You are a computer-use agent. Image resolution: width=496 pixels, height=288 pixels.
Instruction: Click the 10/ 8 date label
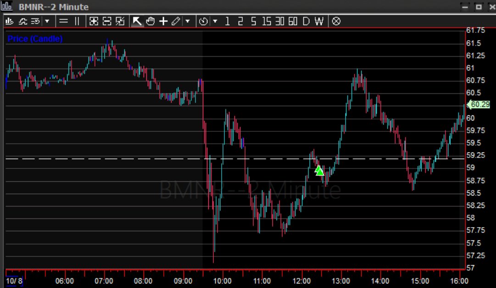(x=14, y=281)
